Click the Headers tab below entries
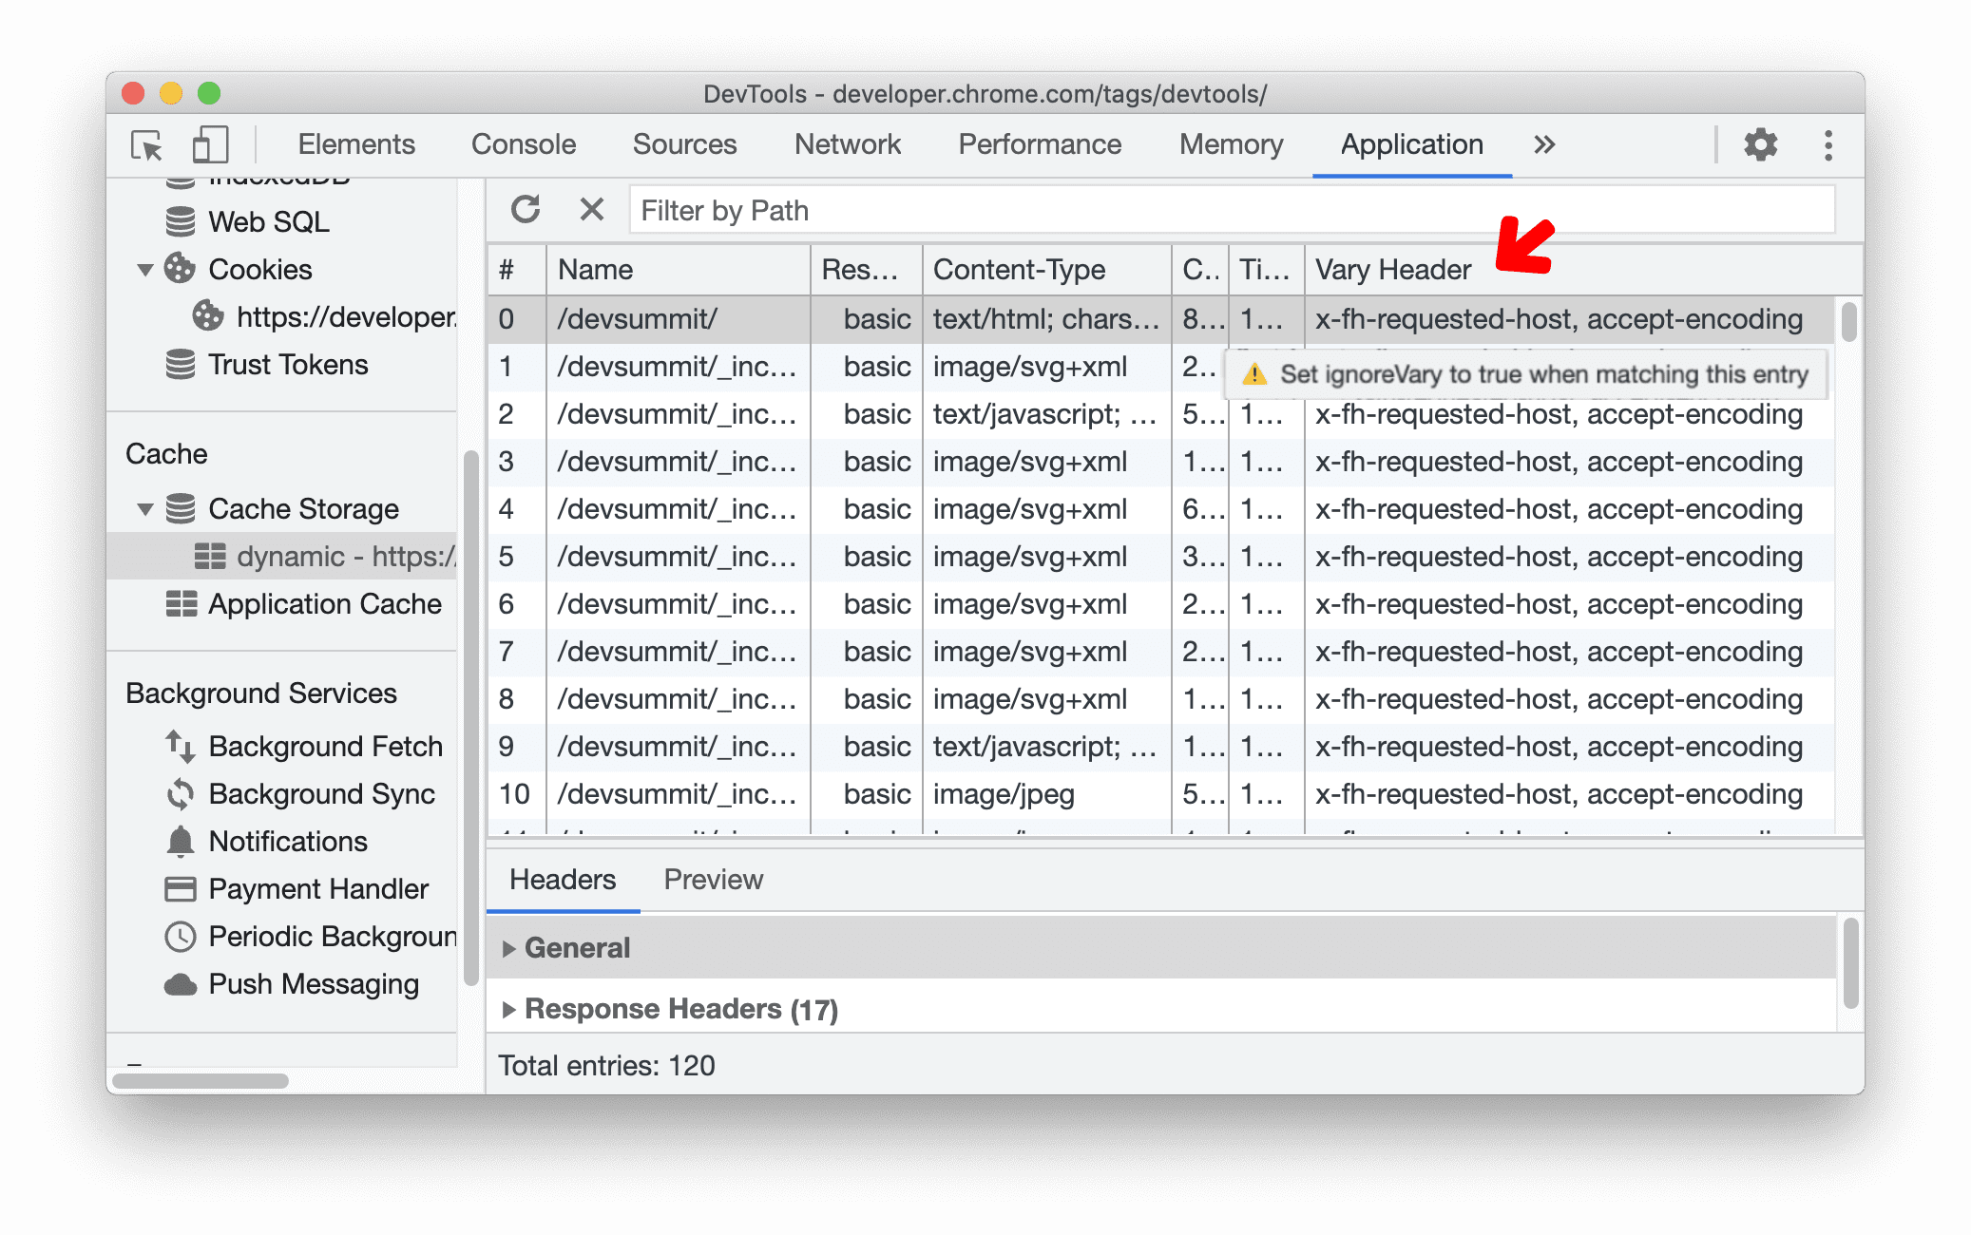 point(563,880)
